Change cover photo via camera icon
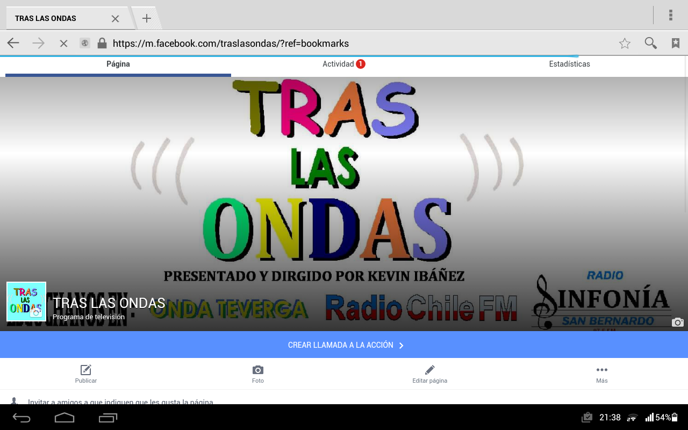Image resolution: width=688 pixels, height=430 pixels. [x=678, y=322]
